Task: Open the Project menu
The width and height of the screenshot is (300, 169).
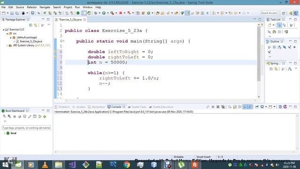Action: pyautogui.click(x=68, y=8)
